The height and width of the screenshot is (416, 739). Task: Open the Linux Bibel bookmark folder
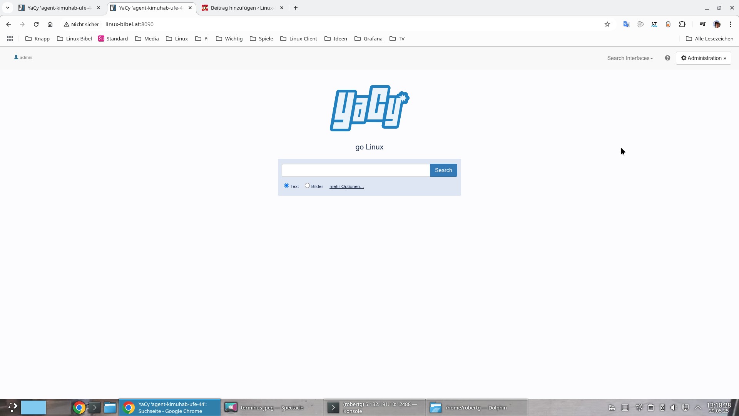tap(74, 39)
